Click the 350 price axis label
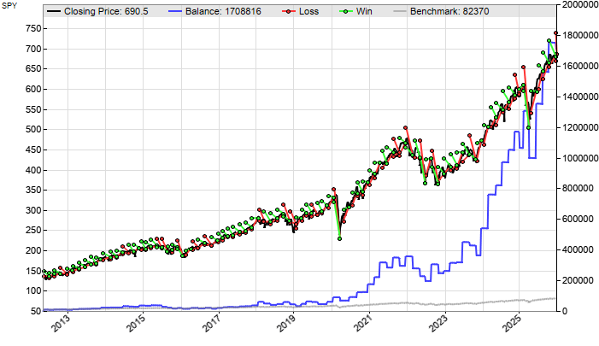The height and width of the screenshot is (346, 599). pyautogui.click(x=33, y=190)
